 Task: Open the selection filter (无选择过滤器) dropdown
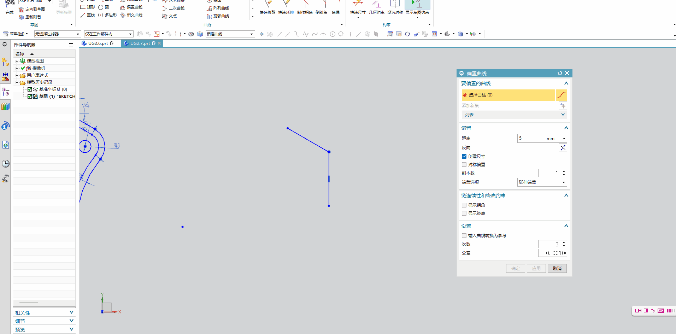pos(57,34)
